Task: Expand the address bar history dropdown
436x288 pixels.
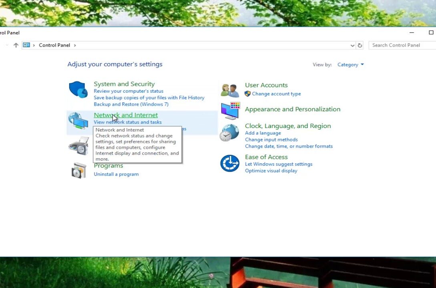Action: [x=352, y=45]
